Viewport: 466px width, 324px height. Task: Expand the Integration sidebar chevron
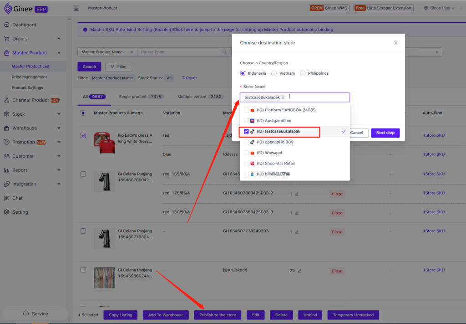coord(59,184)
